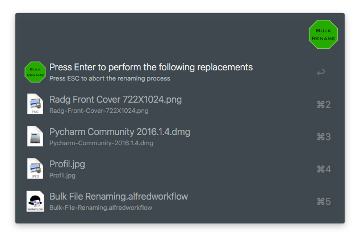Select the Radg Front Cover 722X1024.png result
The image size is (360, 241).
tap(115, 100)
